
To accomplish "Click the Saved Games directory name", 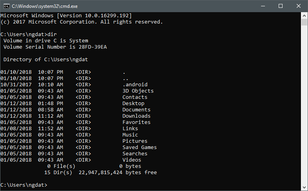I will 139,147.
